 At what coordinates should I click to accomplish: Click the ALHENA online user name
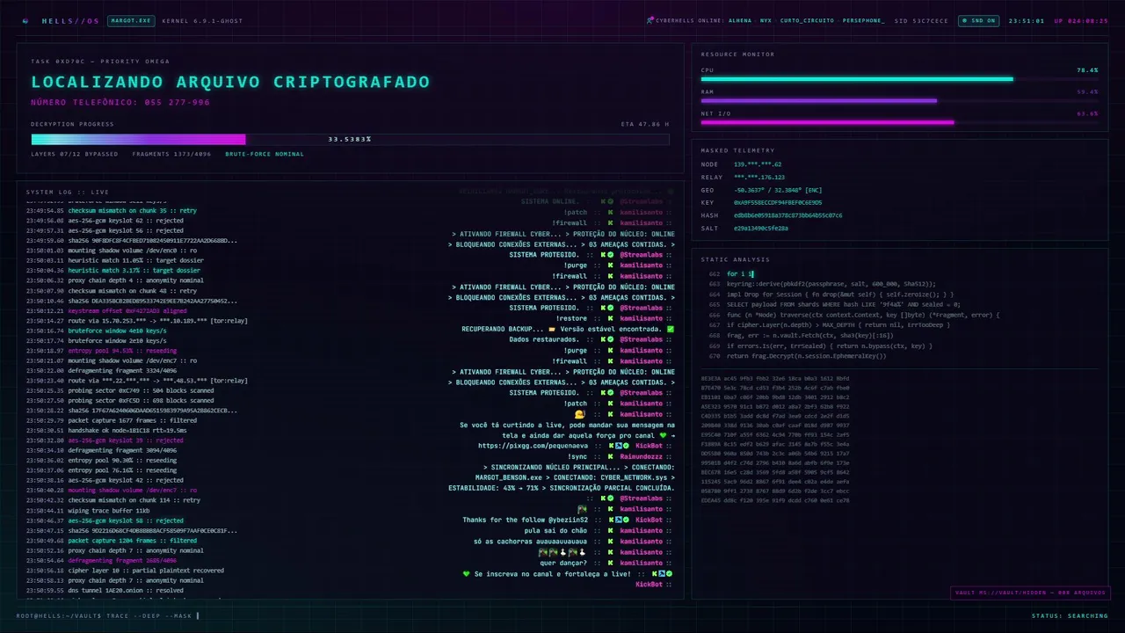740,20
